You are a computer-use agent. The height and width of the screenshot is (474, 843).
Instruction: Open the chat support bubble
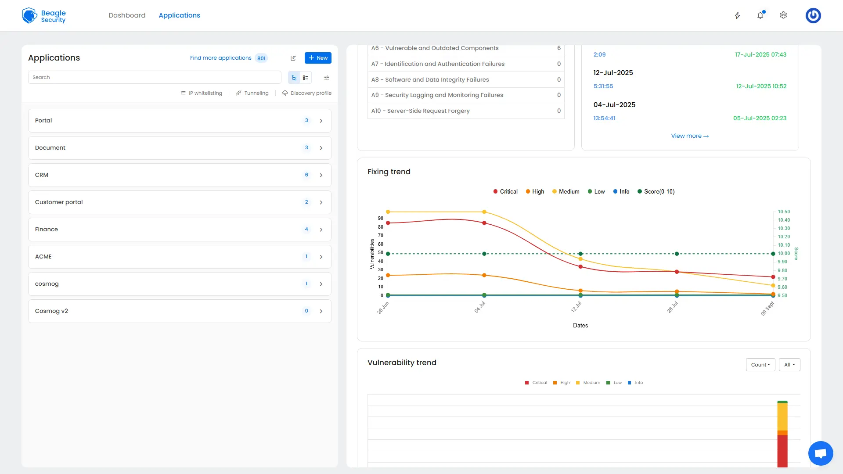point(821,453)
